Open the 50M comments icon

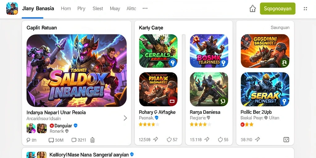(51, 140)
